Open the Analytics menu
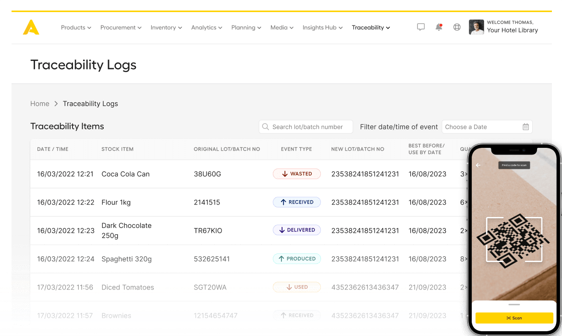 point(206,27)
